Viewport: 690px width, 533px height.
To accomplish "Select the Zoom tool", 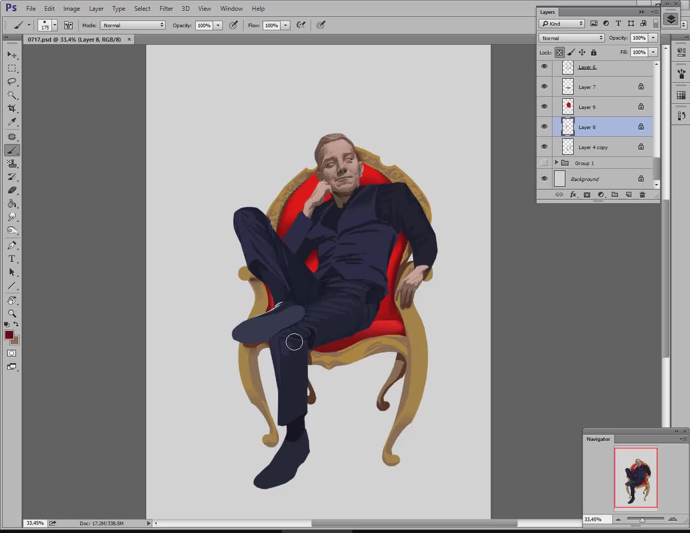I will pyautogui.click(x=12, y=314).
